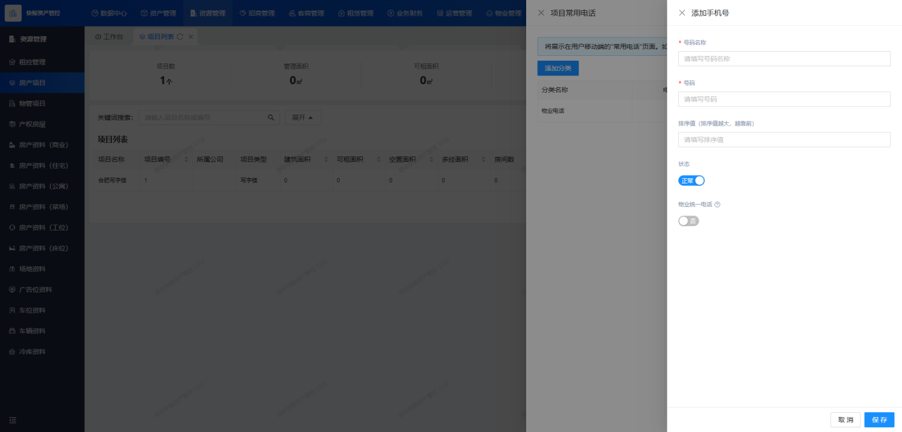Focus the 排序值 input field

pos(784,140)
